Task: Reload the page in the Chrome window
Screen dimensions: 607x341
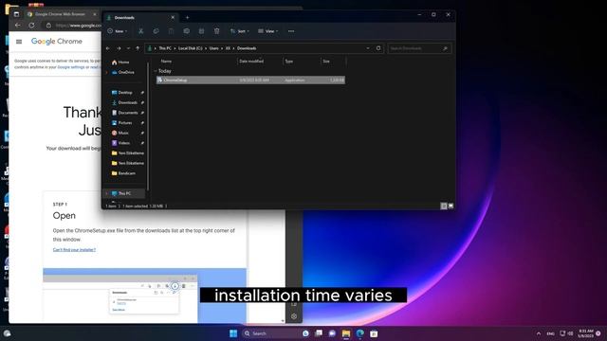Action: point(31,26)
